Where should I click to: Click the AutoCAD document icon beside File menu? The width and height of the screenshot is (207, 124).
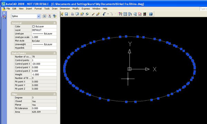coord(4,9)
